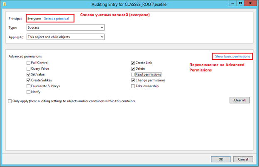The height and width of the screenshot is (167, 259).
Task: Uncheck the Change permissions checkbox
Action: (x=133, y=80)
